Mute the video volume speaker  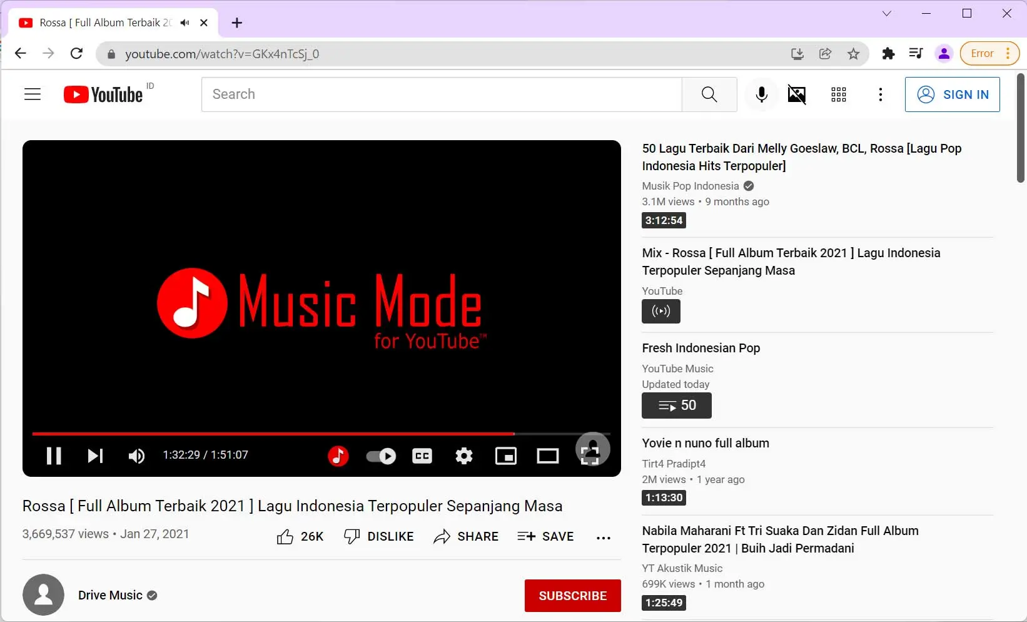coord(136,456)
